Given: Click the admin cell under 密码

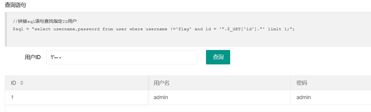Looking at the screenshot, I should click(x=331, y=97).
